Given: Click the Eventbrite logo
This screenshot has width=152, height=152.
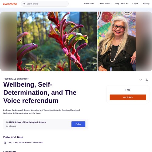Looking at the screenshot, I should (x=10, y=4).
